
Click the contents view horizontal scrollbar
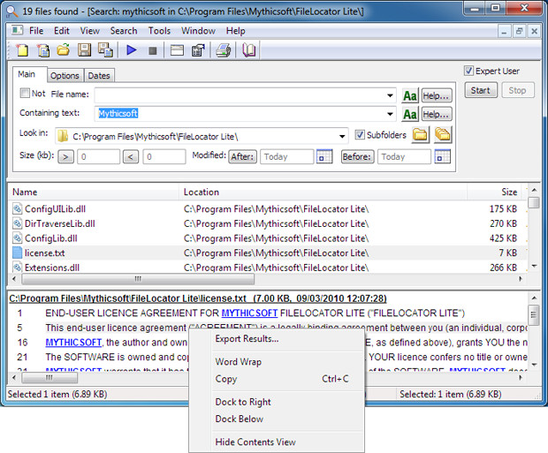click(49, 378)
